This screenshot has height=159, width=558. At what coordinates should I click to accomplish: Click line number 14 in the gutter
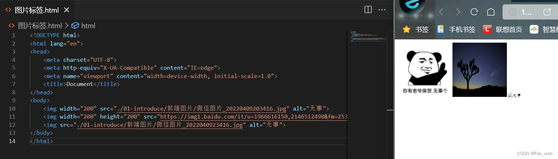tap(12, 141)
